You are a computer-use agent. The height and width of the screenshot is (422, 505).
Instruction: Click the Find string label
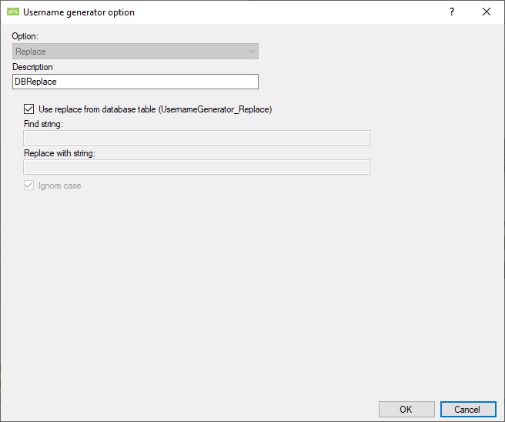pyautogui.click(x=43, y=123)
